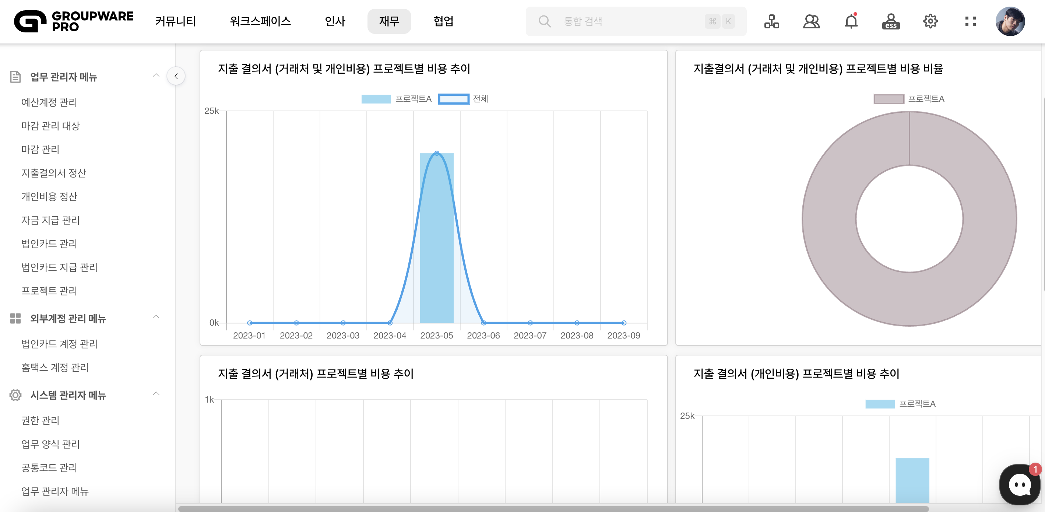The height and width of the screenshot is (512, 1045).
Task: Open the settings gear icon
Action: coord(930,21)
